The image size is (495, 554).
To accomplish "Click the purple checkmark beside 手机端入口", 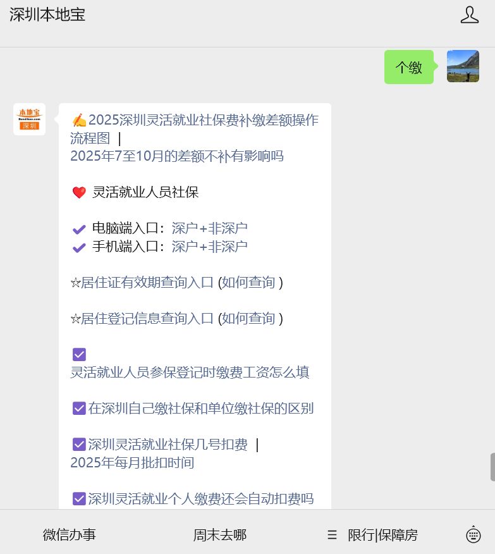I will pos(79,247).
